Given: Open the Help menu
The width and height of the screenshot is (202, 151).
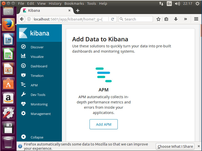Looking at the screenshot, I should point(103,4).
